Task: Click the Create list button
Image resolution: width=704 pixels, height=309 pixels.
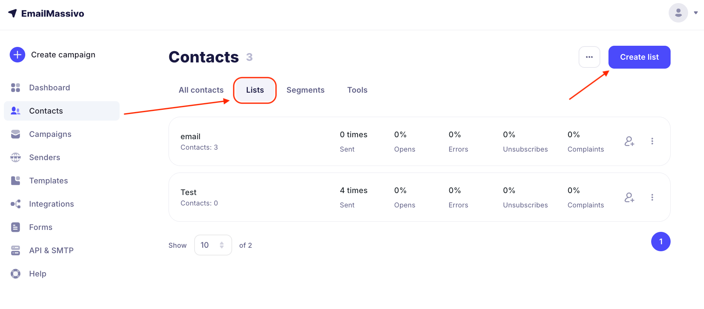Action: (x=639, y=57)
